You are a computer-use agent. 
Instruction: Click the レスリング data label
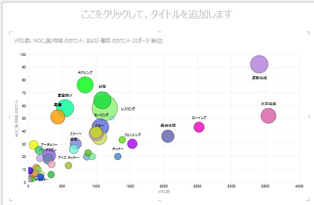(128, 109)
